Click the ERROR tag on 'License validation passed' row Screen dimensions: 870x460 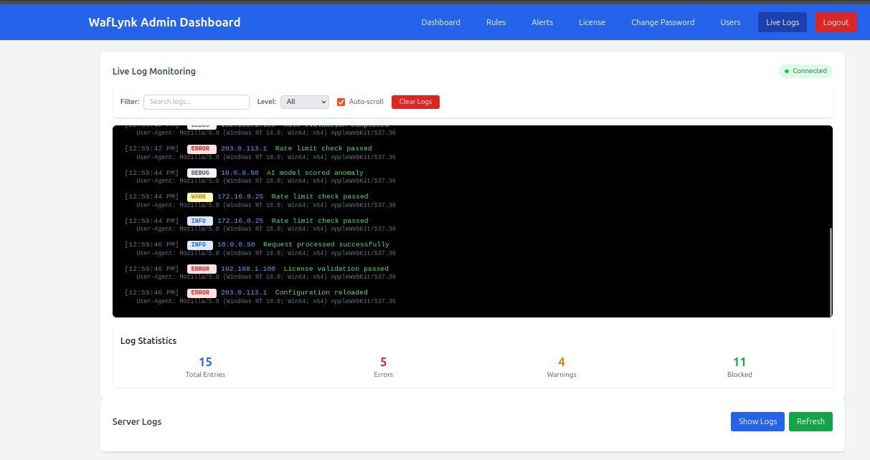click(202, 269)
